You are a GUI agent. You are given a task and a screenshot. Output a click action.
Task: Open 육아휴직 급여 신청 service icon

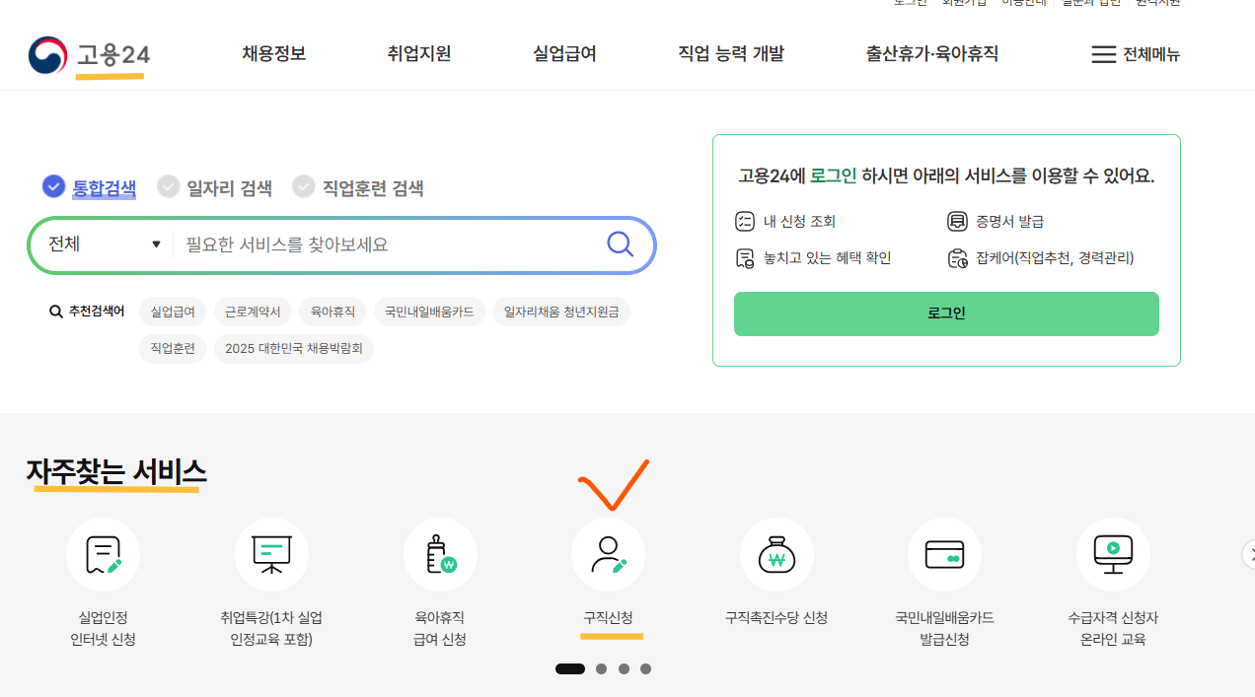pos(440,554)
